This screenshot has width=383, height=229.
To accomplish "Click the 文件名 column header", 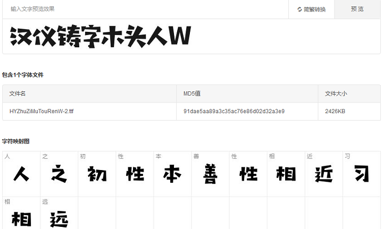I will (x=18, y=94).
